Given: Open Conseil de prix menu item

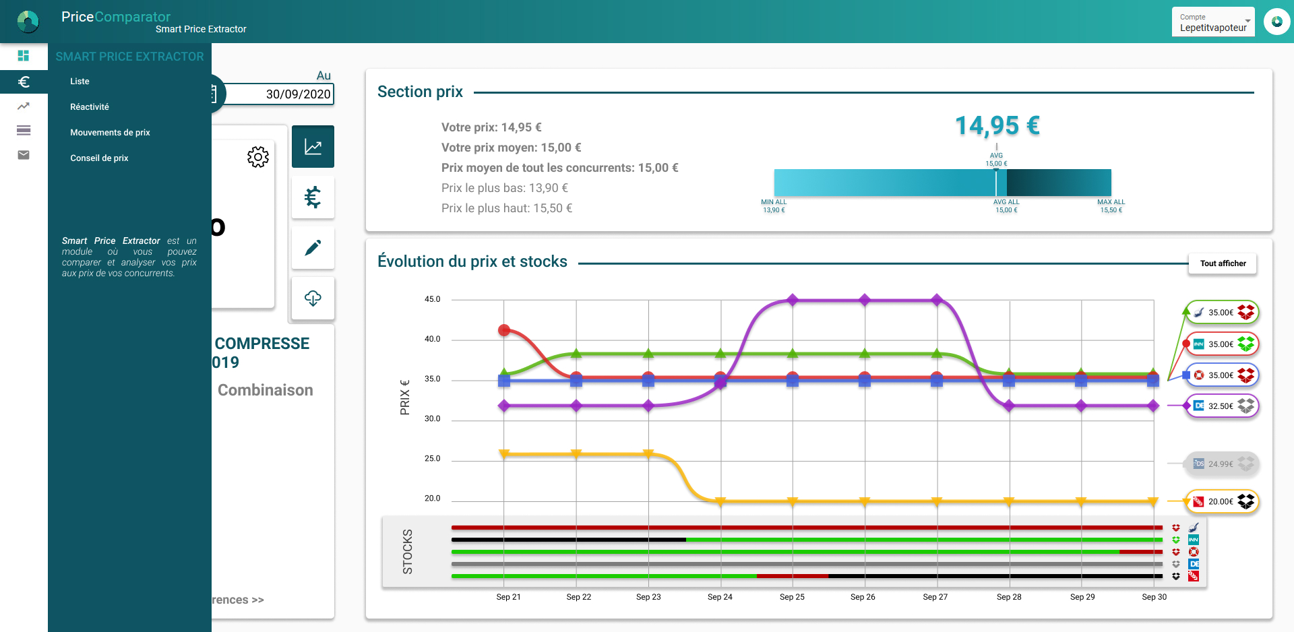Looking at the screenshot, I should [x=99, y=158].
